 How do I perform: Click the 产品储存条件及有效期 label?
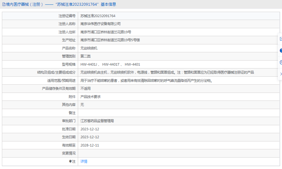pyautogui.click(x=59, y=88)
